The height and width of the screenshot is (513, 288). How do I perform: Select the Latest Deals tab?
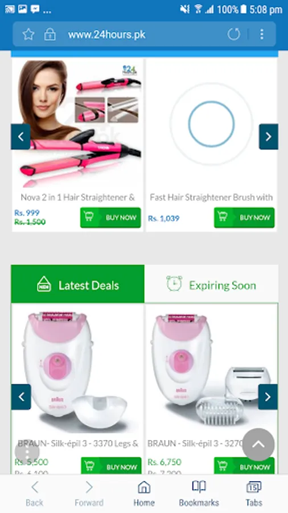pos(78,284)
